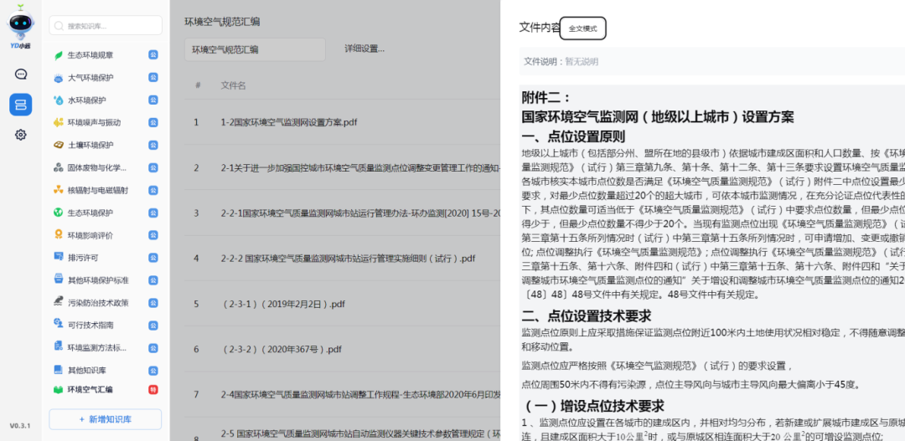Click the icon beside 污染防治技术政策
Viewport: 905px width, 441px height.
[x=59, y=302]
